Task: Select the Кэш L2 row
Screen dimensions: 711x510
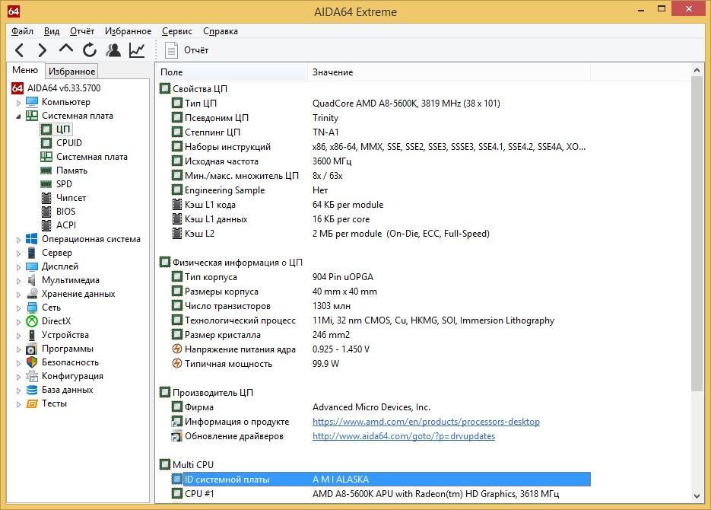Action: coord(381,233)
